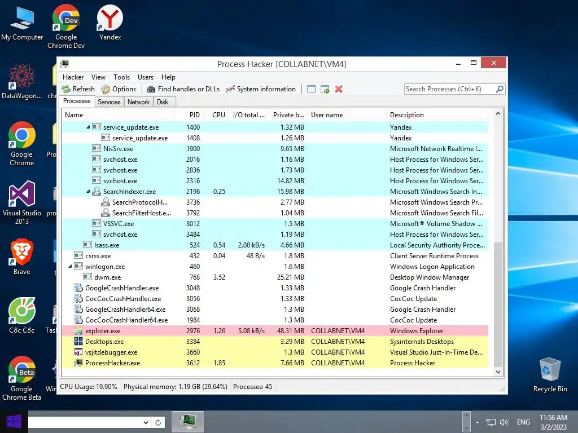The height and width of the screenshot is (433, 578).
Task: Open the View menu
Action: click(x=98, y=77)
